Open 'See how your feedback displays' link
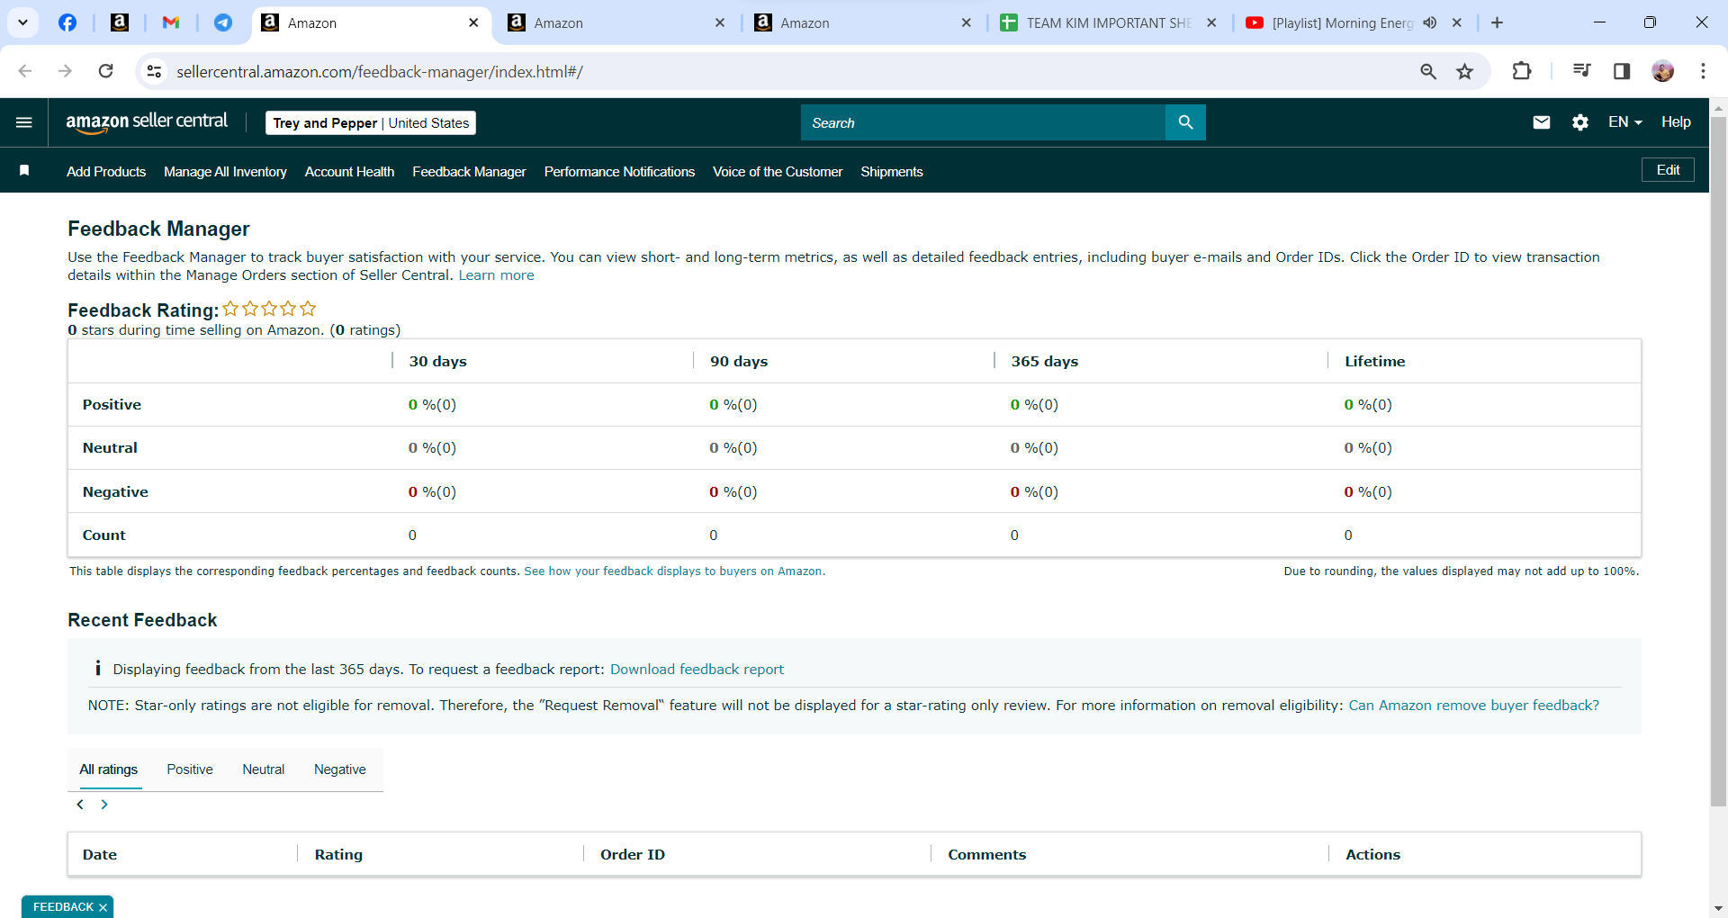This screenshot has height=918, width=1728. pos(674,571)
